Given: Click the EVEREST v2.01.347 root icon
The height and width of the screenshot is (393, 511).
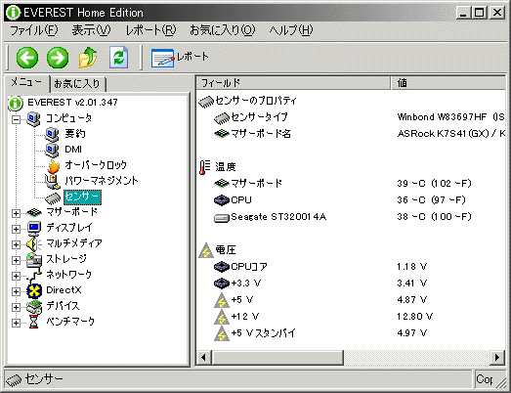Looking at the screenshot, I should pos(16,103).
